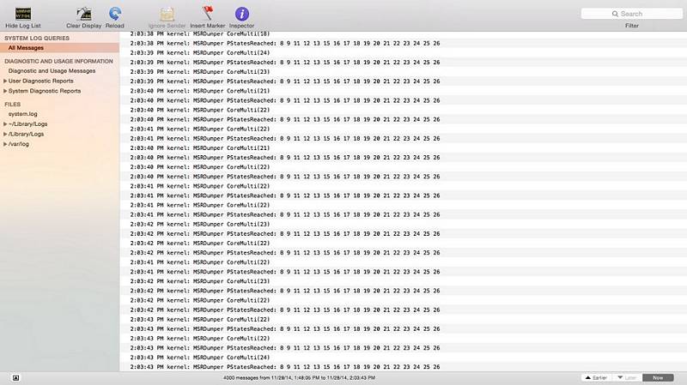Viewport: 687px width, 385px height.
Task: Expand the /var/log folder
Action: tap(5, 144)
